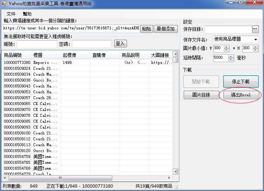The image size is (264, 191).
Task: Increase image minimum width W value
Action: 226,47
